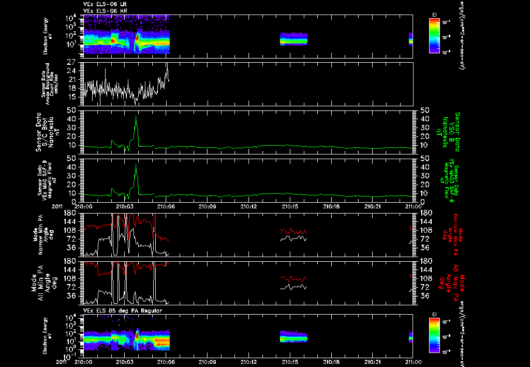The width and height of the screenshot is (530, 367).
Task: Select the "Mode All Min PA Angle" label
Action: tap(43, 283)
